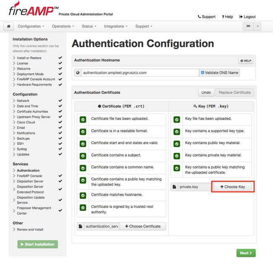Viewport: 273px width, 264px height.
Task: Click the 'public key matching the uploaded key' status icon
Action: (x=83, y=180)
